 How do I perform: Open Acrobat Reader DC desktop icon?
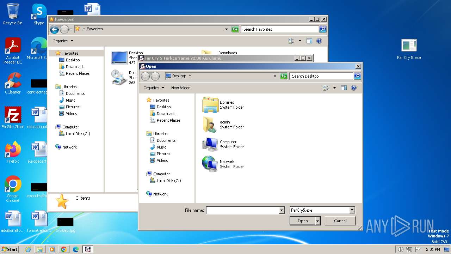pos(13,51)
